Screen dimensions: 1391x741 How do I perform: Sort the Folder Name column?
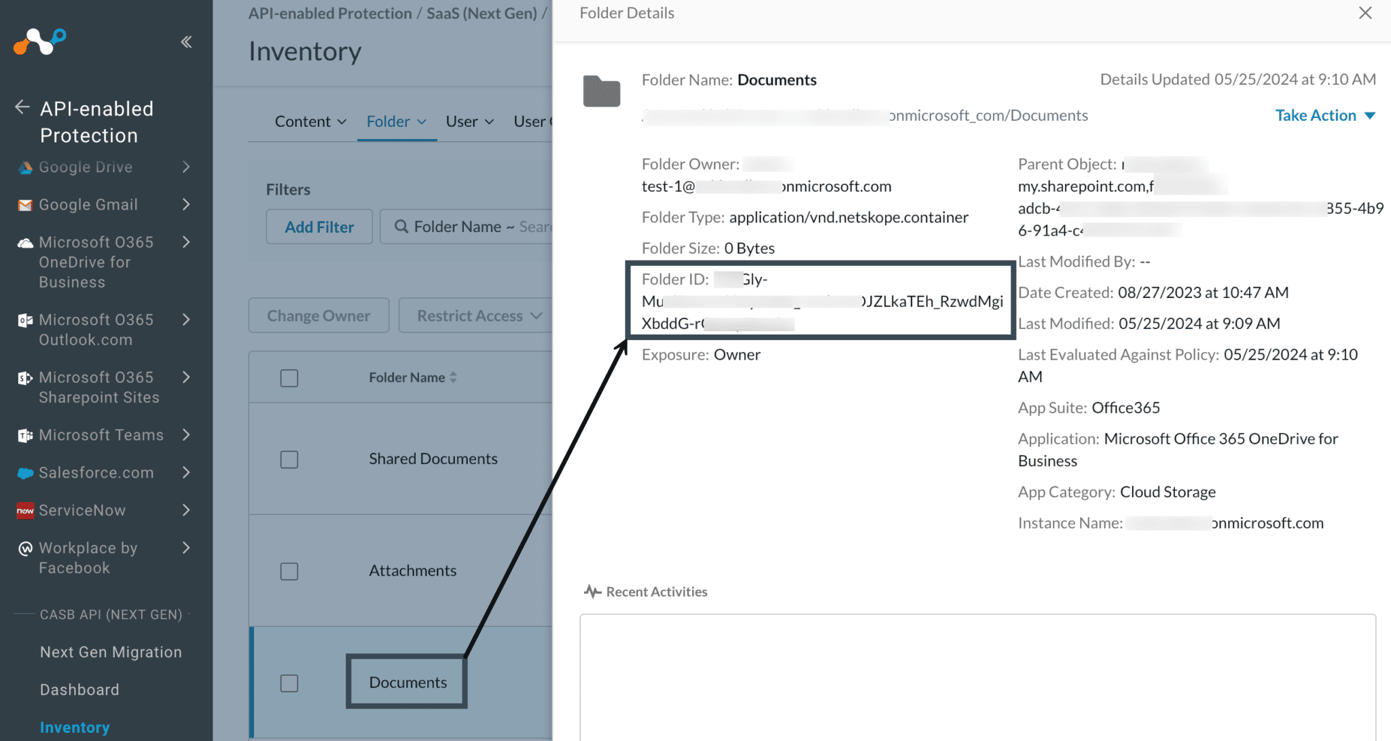(453, 377)
